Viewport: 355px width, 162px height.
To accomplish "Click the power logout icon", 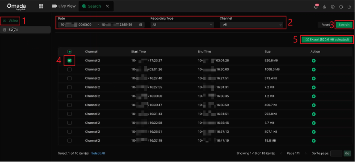I will (x=349, y=7).
